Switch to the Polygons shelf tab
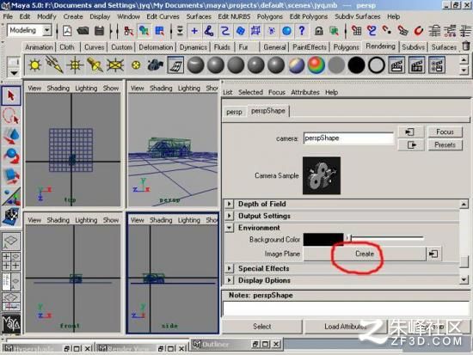This screenshot has height=355, width=473. click(346, 47)
